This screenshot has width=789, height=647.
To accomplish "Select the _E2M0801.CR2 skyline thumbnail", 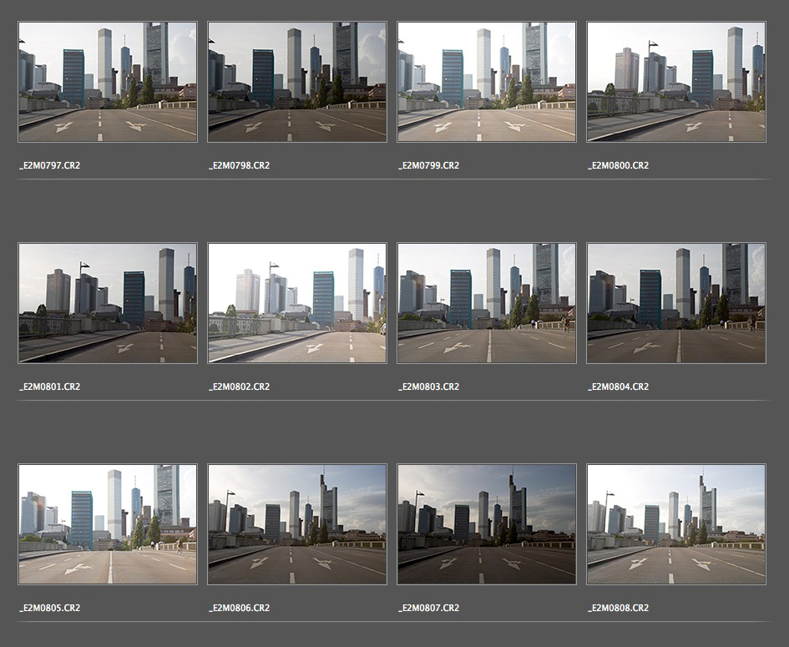I will coord(108,303).
